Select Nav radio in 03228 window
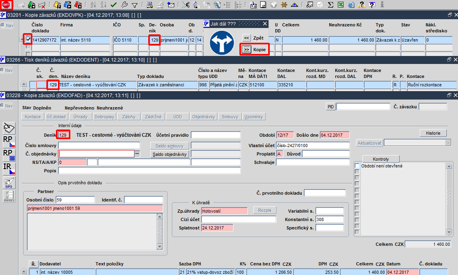The width and height of the screenshot is (458, 275). click(3, 106)
